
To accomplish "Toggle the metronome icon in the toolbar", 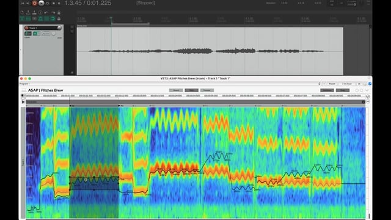I will click(59, 12).
